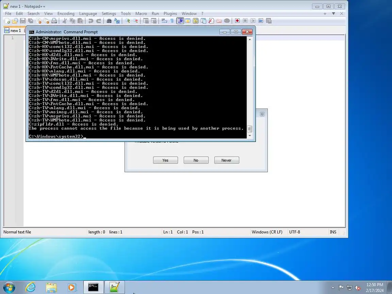Toggle synchronize horizontal scrolling icon
392x294 pixels.
coord(154,21)
